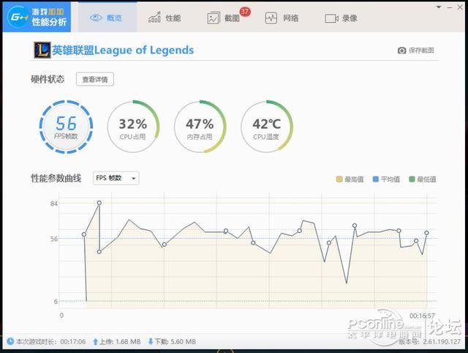Click the League of Legends game icon
The height and width of the screenshot is (353, 468).
tap(42, 50)
